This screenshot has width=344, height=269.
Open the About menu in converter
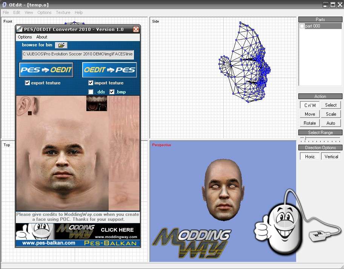coord(42,37)
